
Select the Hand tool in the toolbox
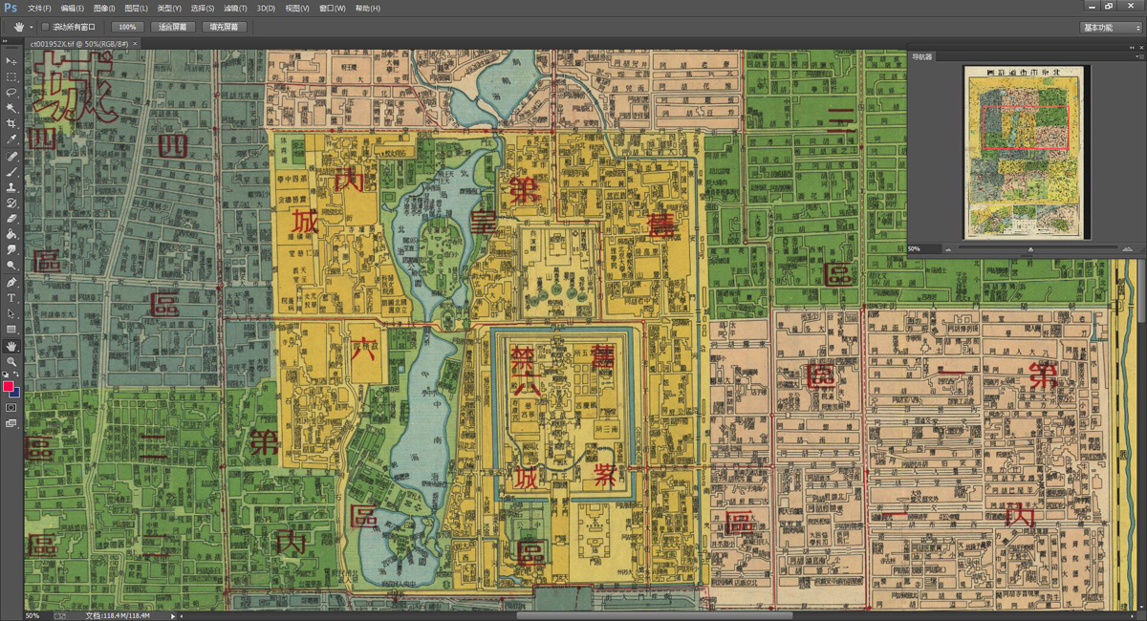pyautogui.click(x=11, y=346)
